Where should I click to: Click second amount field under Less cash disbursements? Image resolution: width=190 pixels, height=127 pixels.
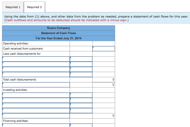[x=81, y=64]
